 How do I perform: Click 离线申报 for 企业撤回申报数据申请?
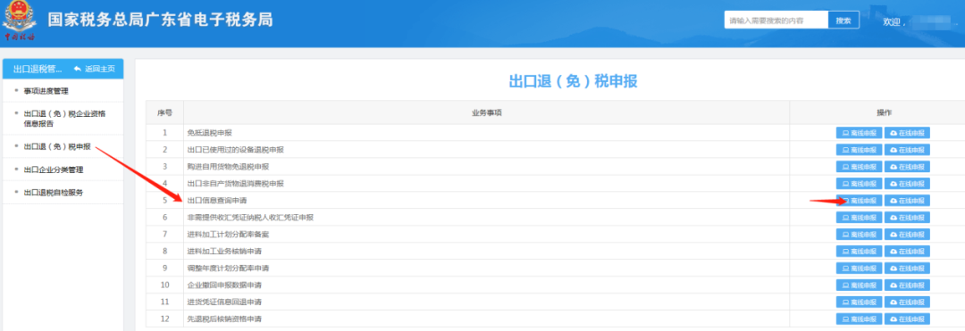pyautogui.click(x=859, y=285)
